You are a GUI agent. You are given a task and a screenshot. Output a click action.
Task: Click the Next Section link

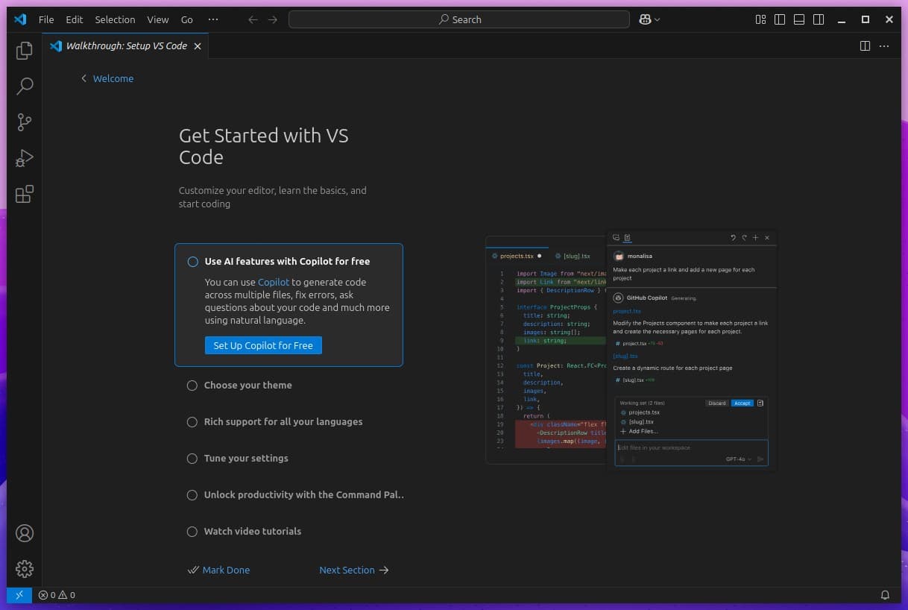(353, 570)
